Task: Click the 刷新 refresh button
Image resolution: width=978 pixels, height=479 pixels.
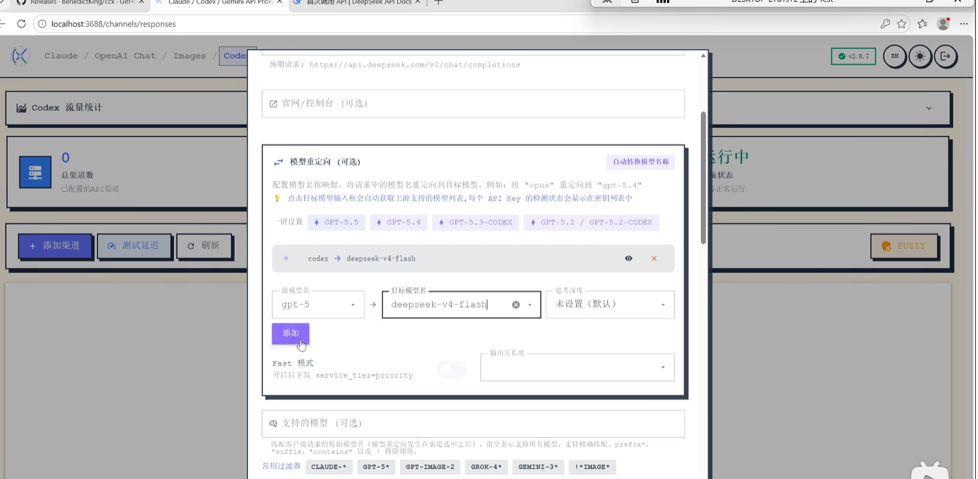Action: click(x=204, y=246)
